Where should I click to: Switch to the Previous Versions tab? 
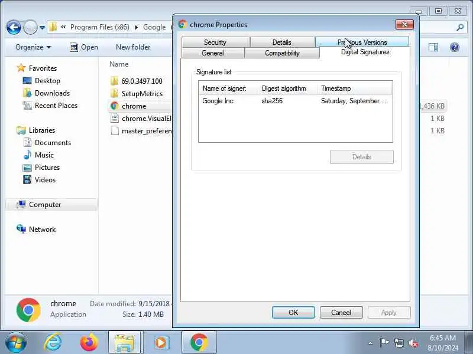coord(362,42)
